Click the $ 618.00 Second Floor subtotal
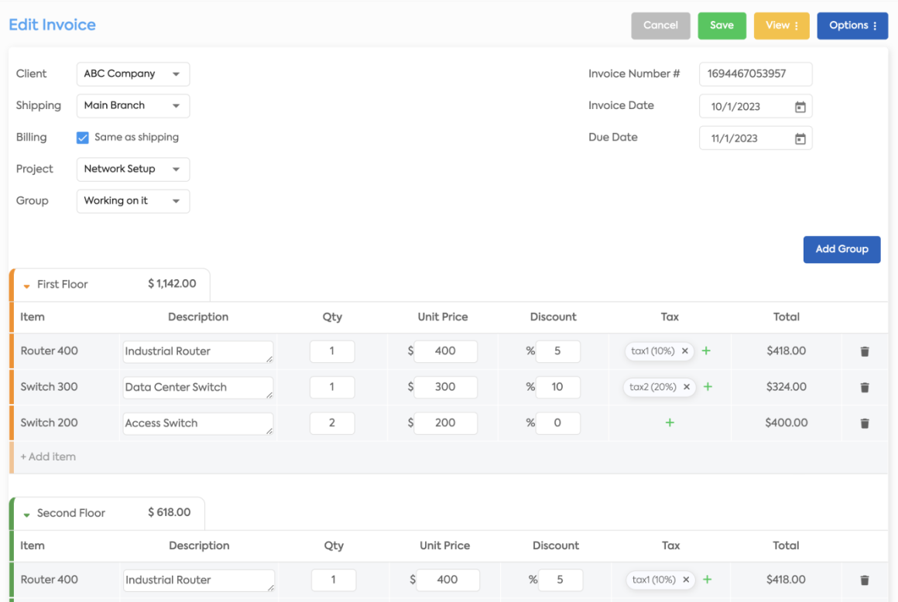 click(169, 513)
